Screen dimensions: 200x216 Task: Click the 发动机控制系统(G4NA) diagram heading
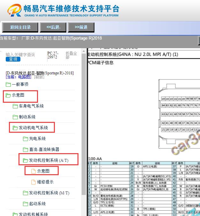[x=133, y=55]
